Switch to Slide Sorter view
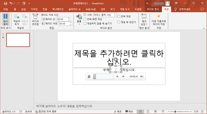This screenshot has height=114, width=207. [x=148, y=111]
